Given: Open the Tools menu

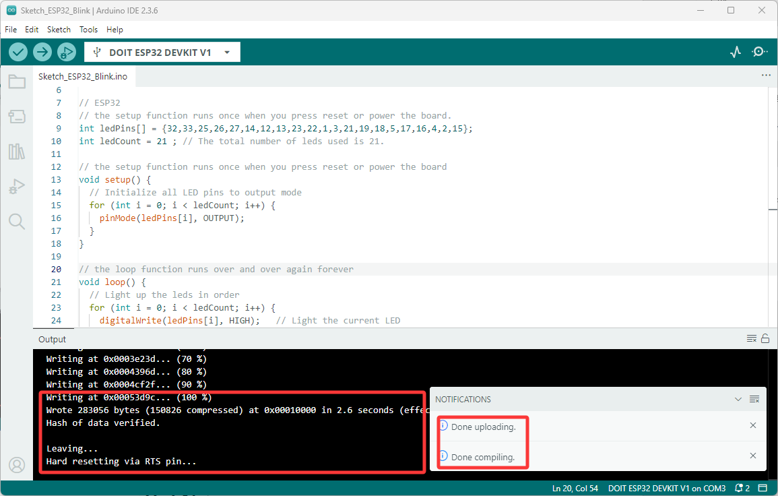Looking at the screenshot, I should 88,29.
